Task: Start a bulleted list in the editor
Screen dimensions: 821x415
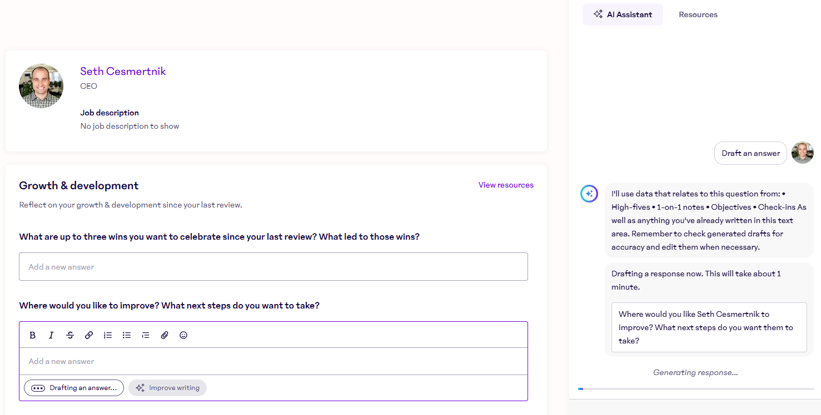Action: click(x=127, y=335)
